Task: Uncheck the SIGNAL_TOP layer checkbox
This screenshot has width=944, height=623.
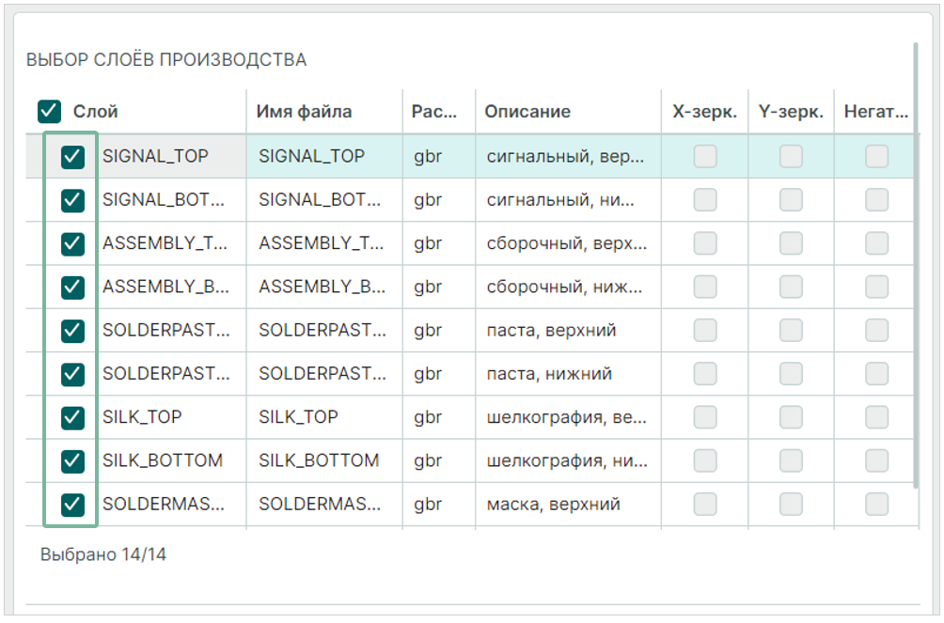Action: click(72, 157)
